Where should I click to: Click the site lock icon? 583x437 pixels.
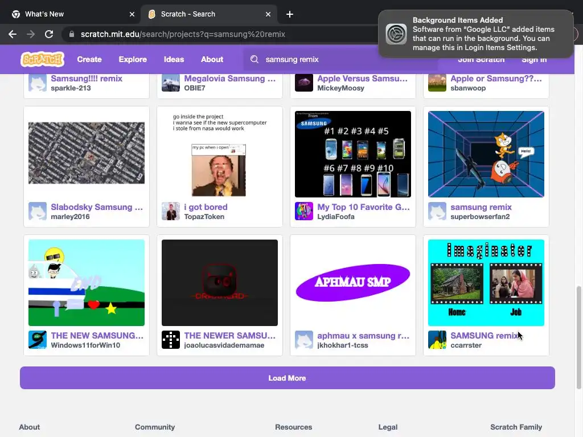71,34
